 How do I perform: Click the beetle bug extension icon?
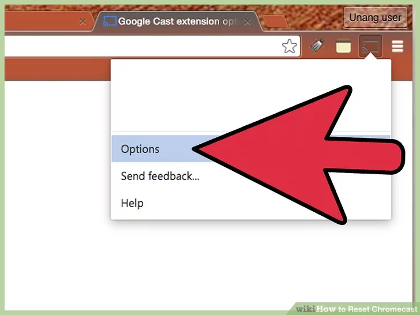[x=317, y=46]
